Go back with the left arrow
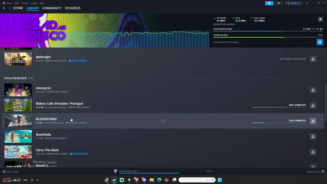The height and width of the screenshot is (184, 327). tap(4, 8)
